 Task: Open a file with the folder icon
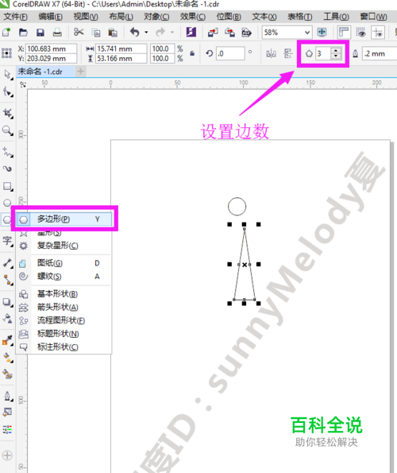tap(23, 33)
